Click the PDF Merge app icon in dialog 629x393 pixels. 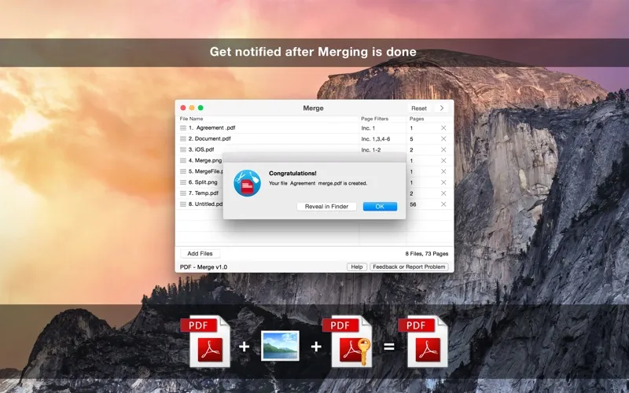[247, 183]
